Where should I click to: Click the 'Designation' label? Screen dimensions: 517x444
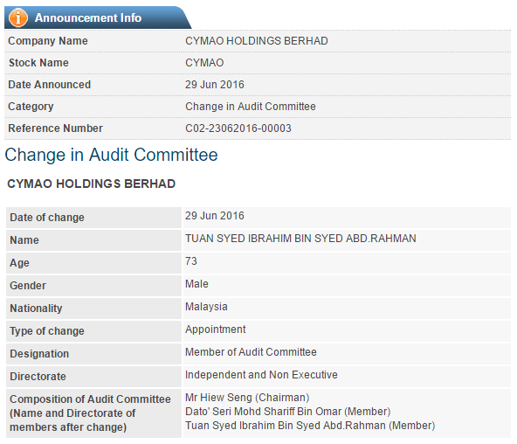coord(39,354)
